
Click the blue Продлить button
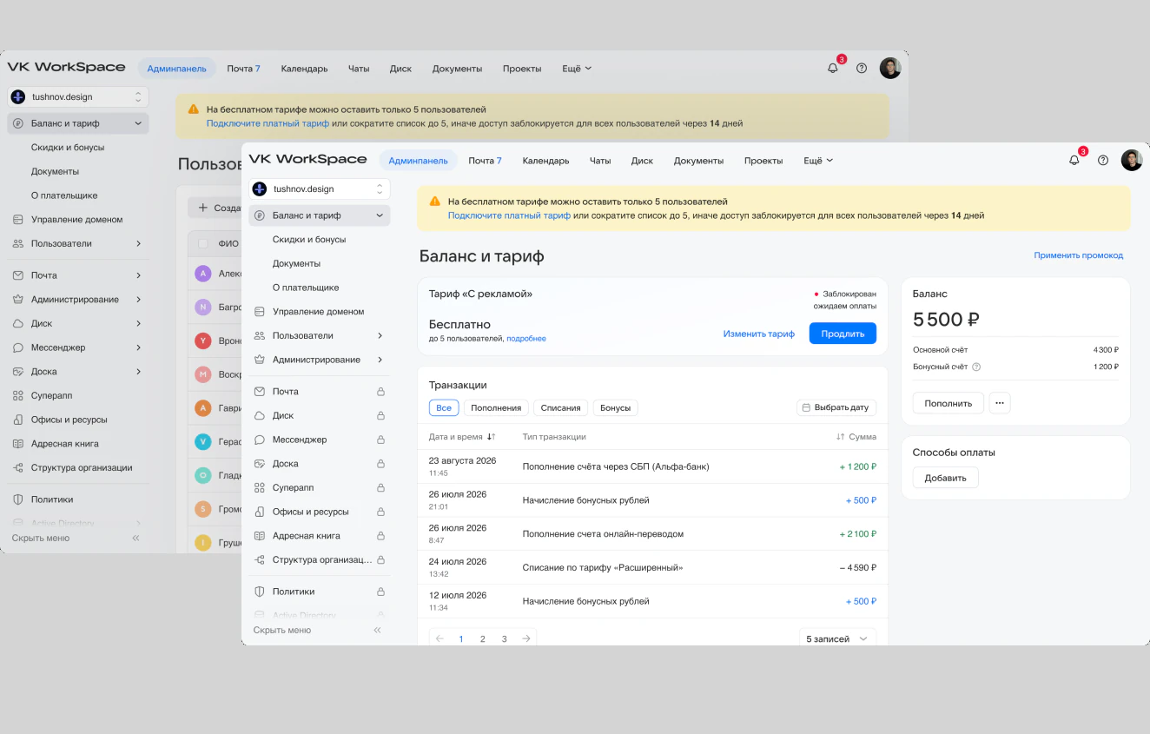(x=843, y=334)
